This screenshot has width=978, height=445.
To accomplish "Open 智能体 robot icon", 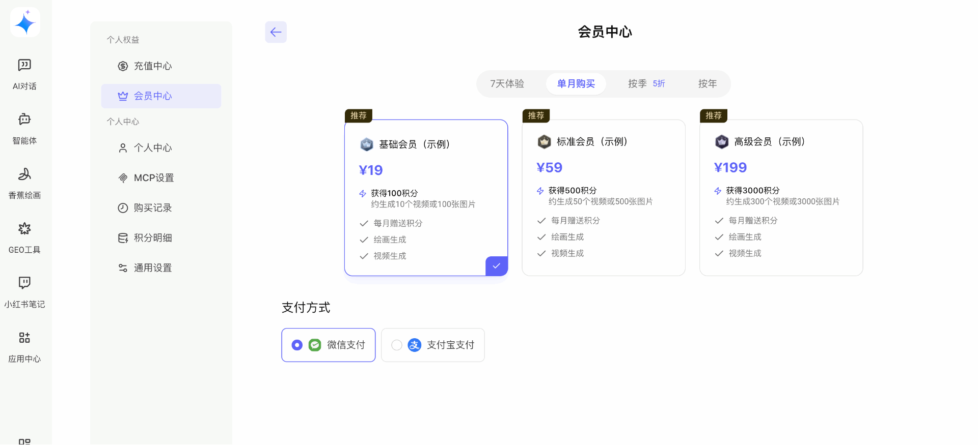I will [24, 120].
